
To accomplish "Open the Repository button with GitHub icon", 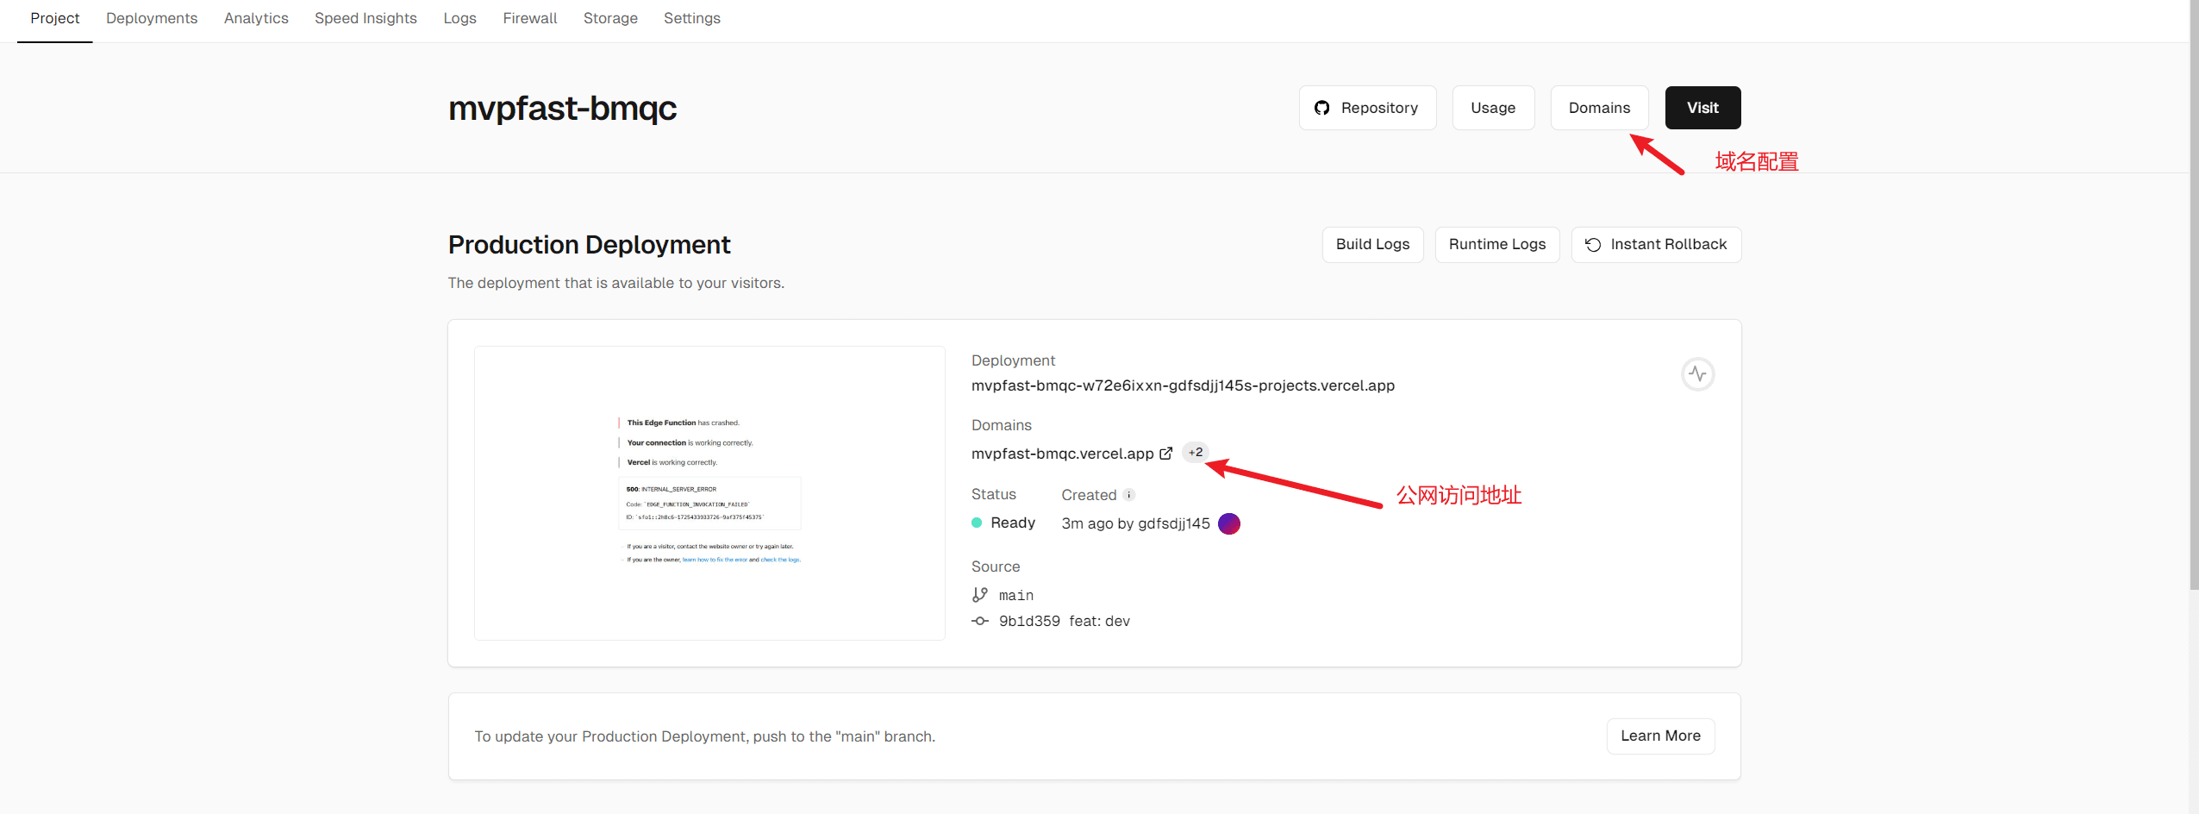I will click(1366, 108).
